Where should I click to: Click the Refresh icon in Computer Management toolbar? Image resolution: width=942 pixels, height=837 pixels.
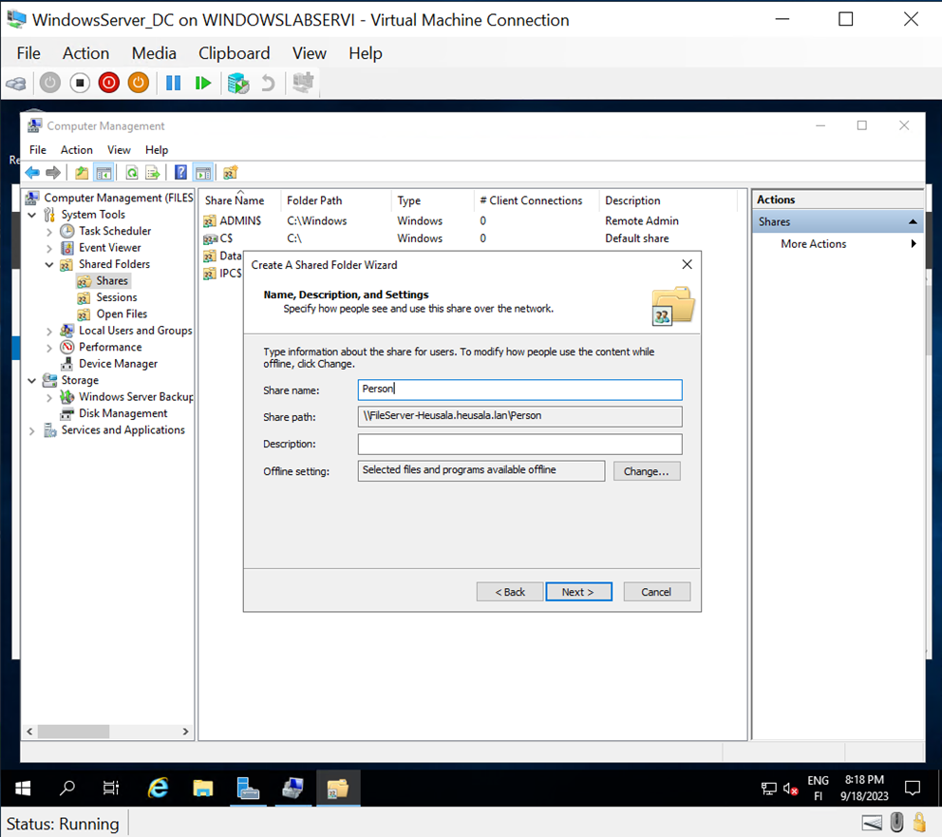tap(132, 172)
